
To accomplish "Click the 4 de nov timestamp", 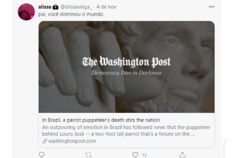I will [106, 7].
